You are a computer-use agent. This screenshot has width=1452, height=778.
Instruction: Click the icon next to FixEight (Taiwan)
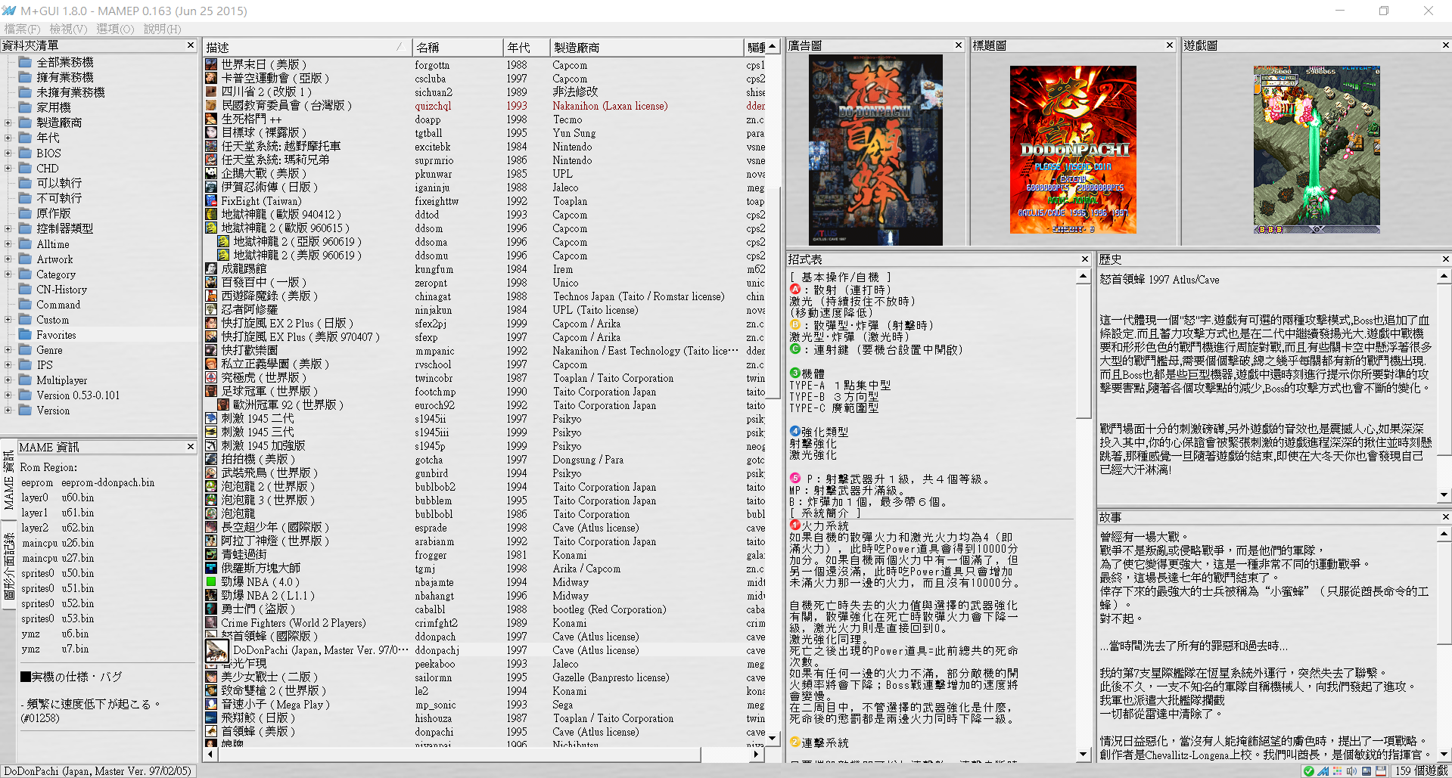(211, 201)
